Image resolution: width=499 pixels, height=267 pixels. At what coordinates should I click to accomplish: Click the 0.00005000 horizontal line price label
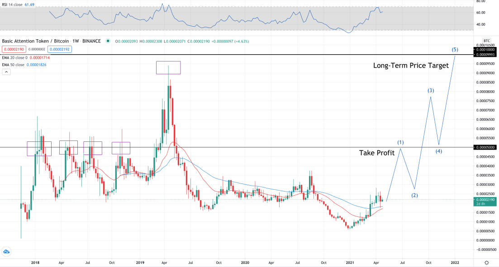[485, 147]
